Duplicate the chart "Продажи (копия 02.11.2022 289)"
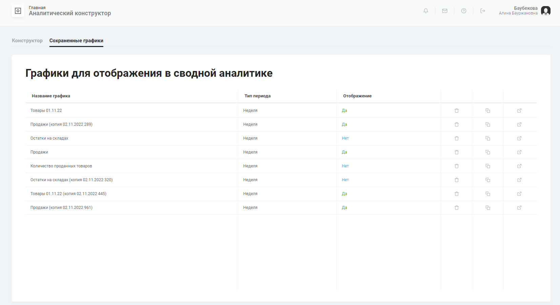 (x=488, y=124)
